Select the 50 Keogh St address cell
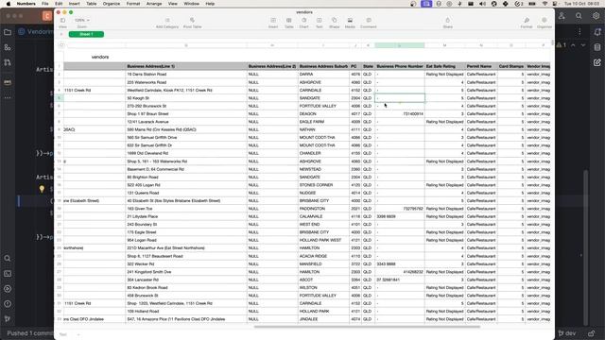This screenshot has width=605, height=340. coord(186,98)
